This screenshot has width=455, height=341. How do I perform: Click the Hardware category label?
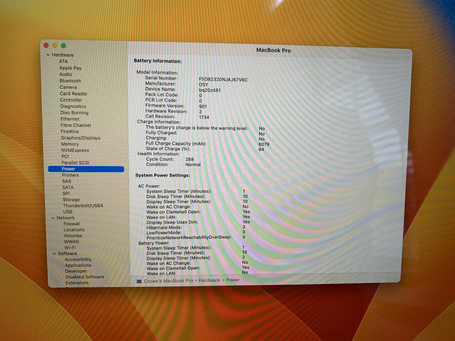63,55
